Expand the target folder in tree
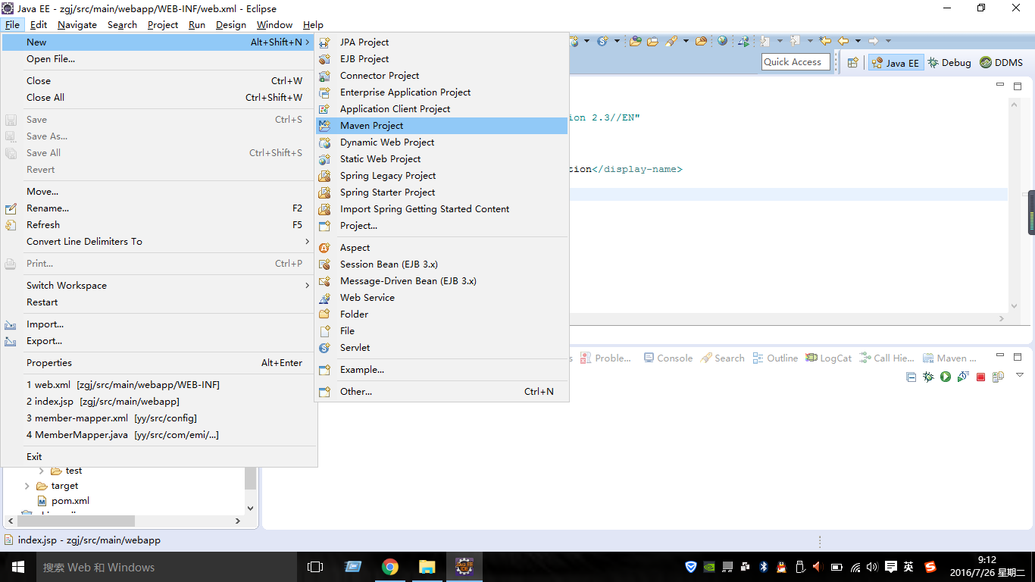Image resolution: width=1035 pixels, height=582 pixels. coord(27,486)
